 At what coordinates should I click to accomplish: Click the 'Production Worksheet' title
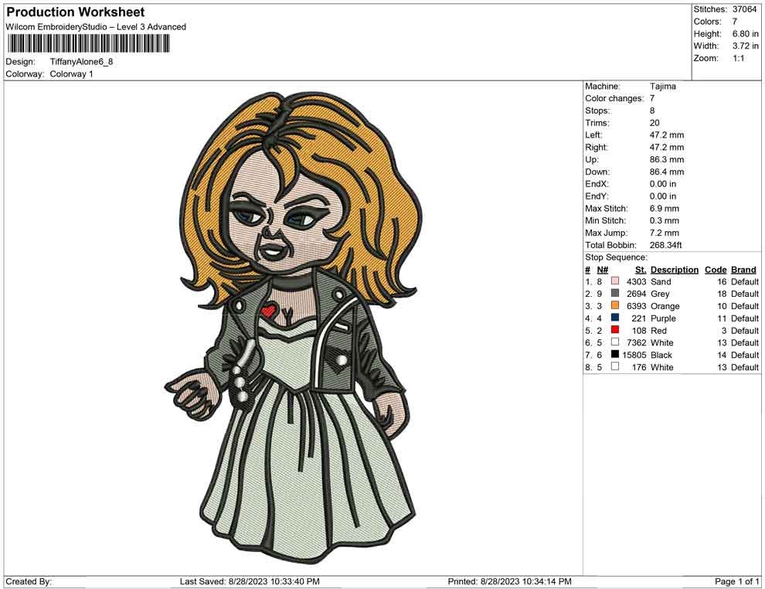pos(76,12)
